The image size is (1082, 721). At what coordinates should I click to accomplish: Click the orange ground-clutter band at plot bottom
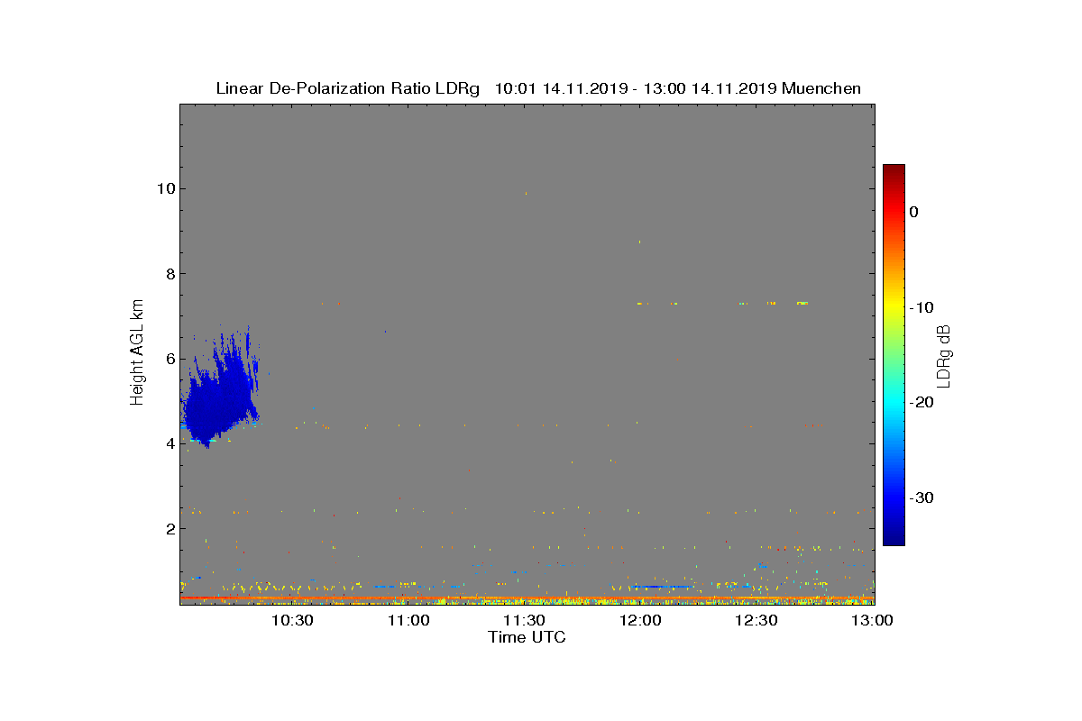tap(527, 598)
